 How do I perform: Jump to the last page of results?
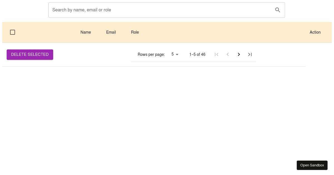(x=250, y=54)
